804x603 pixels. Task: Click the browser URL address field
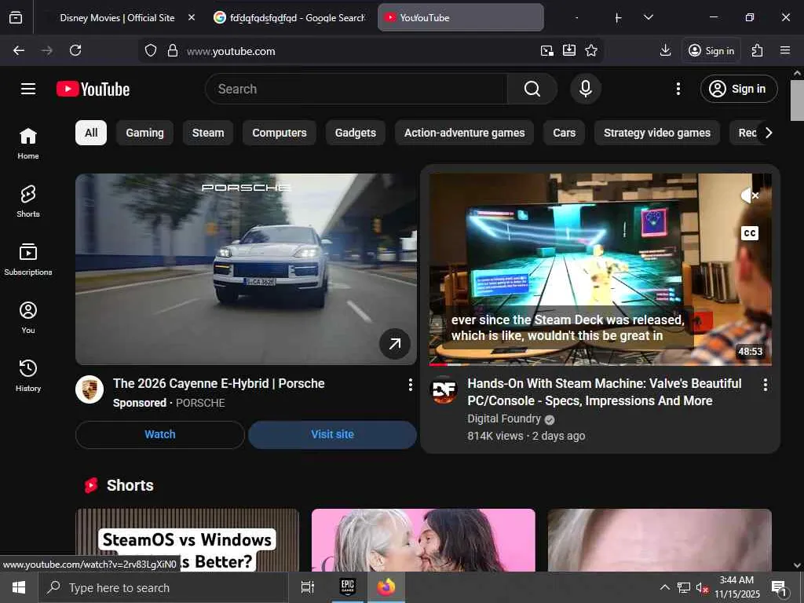[x=359, y=51]
